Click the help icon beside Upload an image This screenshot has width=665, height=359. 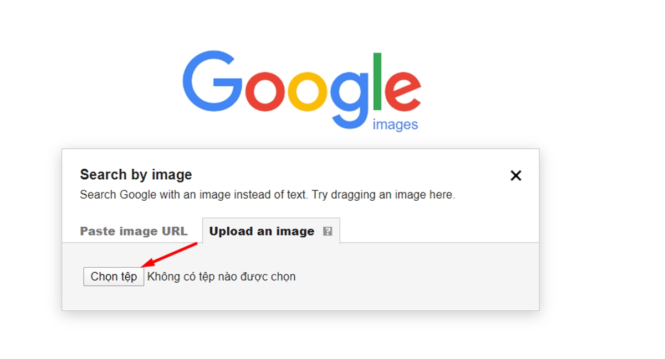328,231
